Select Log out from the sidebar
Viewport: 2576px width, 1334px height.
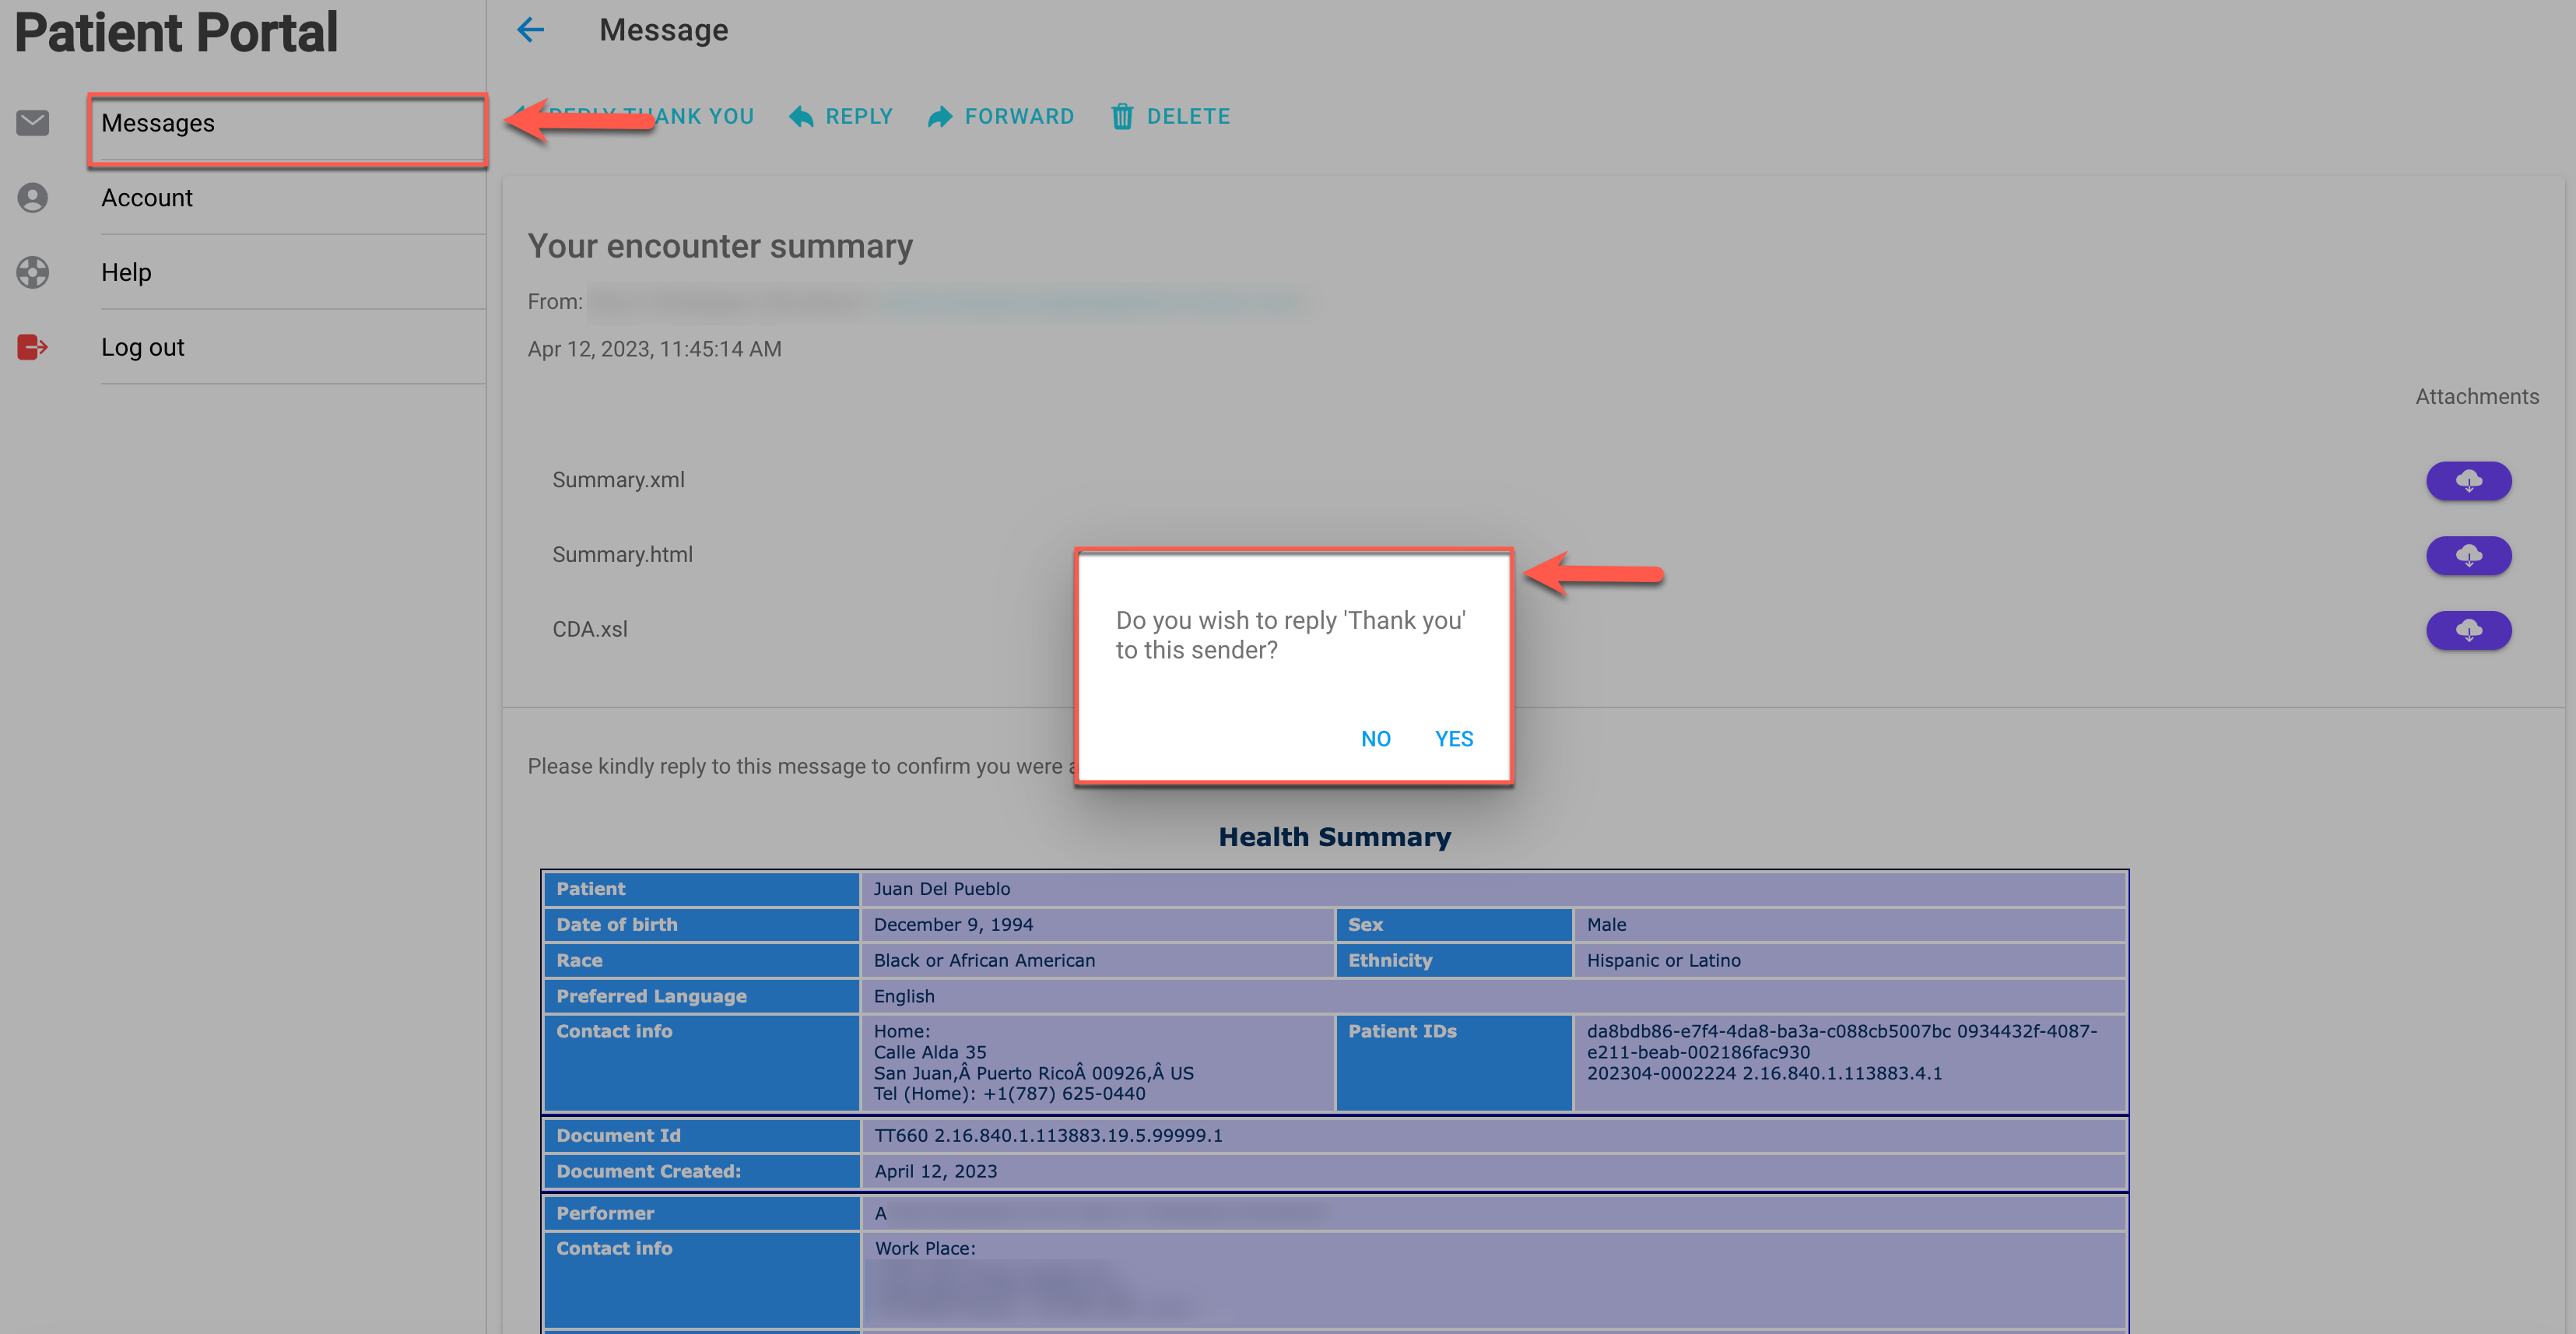(142, 347)
